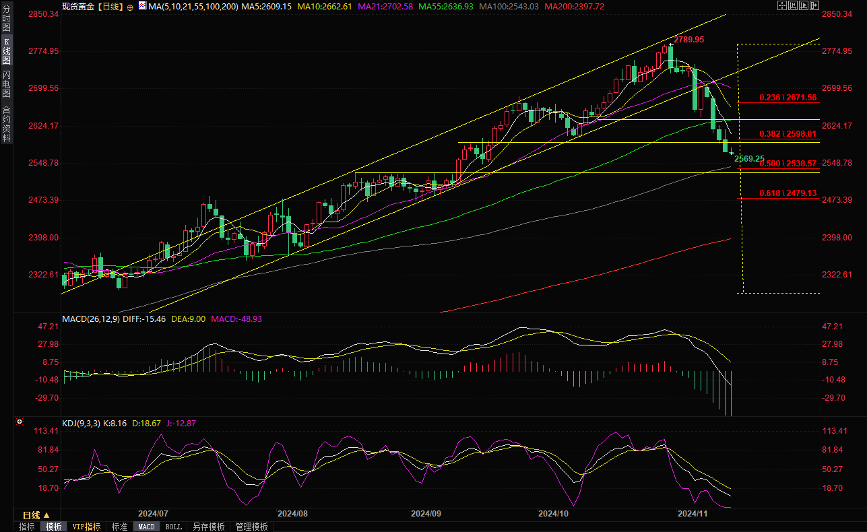Screen dimensions: 867x532
Task: Click the 管理模板 button
Action: 251,527
